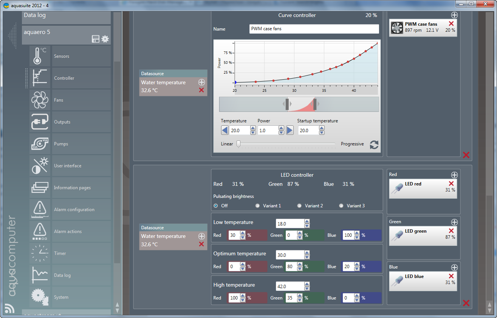Screen dimensions: 497x318
Task: Remove the PWM case fans output
Action: click(x=451, y=24)
